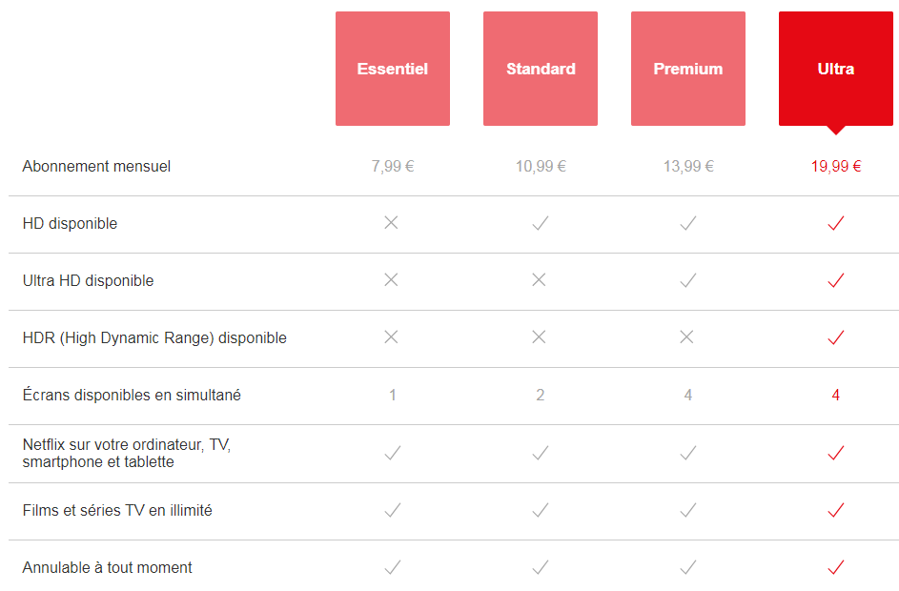
Task: Select the Essentiel plan tile
Action: click(x=392, y=69)
